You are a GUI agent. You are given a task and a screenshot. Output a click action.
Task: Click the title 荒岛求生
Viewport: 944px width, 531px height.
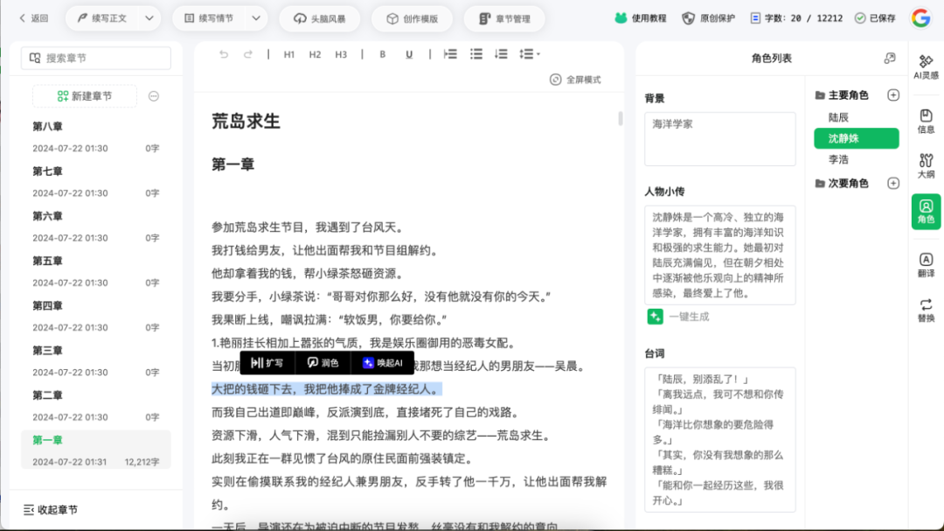[246, 121]
